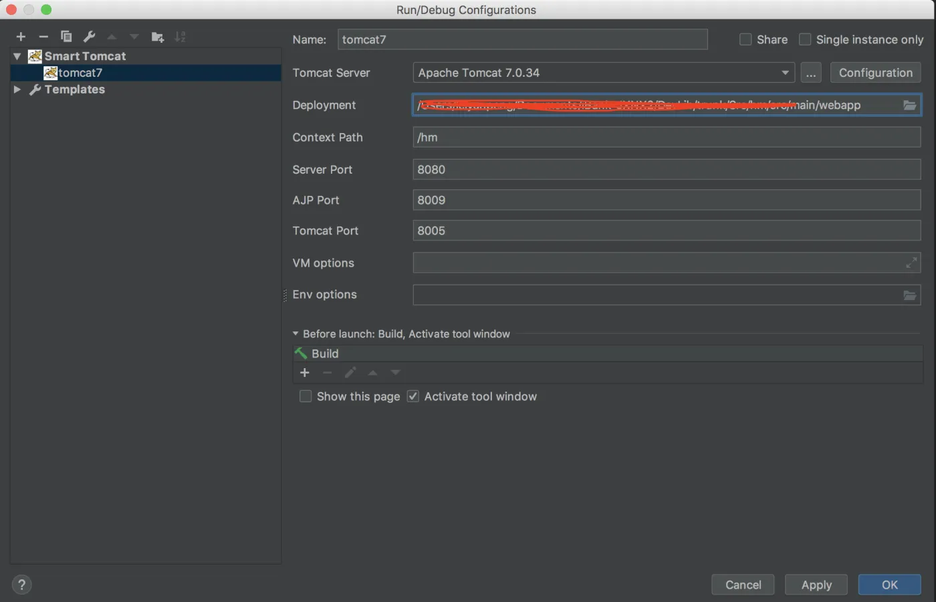Check the Show this page option
Viewport: 936px width, 602px height.
[x=306, y=396]
